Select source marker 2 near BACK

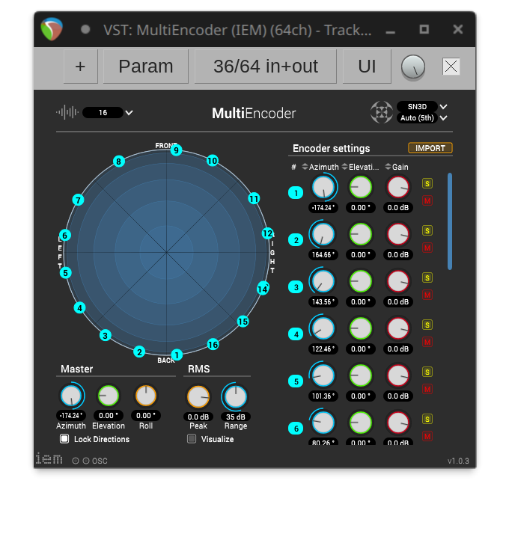coord(139,352)
